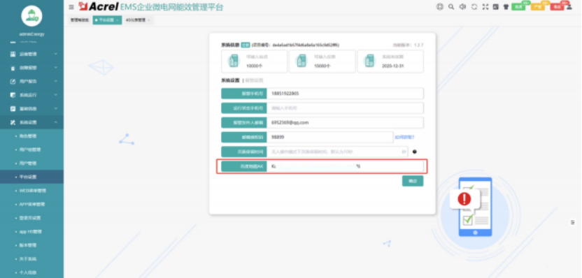The height and width of the screenshot is (278, 582).
Task: Focus the 百度地图AK key input field
Action: point(345,166)
